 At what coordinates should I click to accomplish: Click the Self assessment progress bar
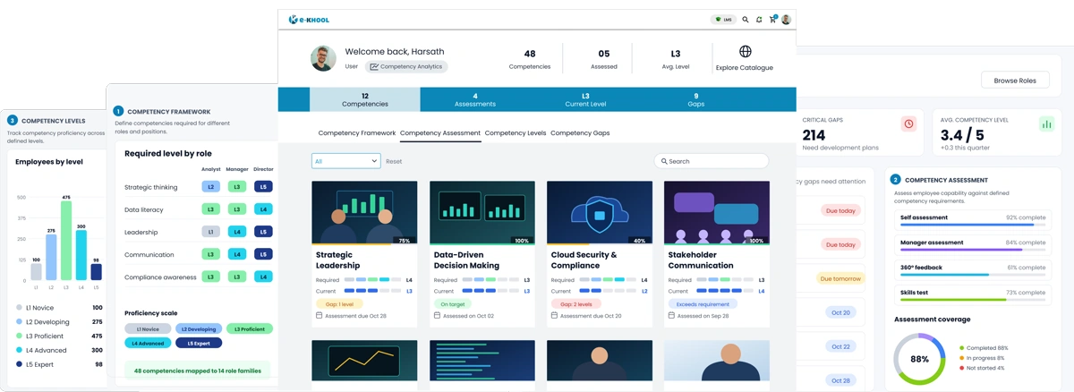pos(972,225)
